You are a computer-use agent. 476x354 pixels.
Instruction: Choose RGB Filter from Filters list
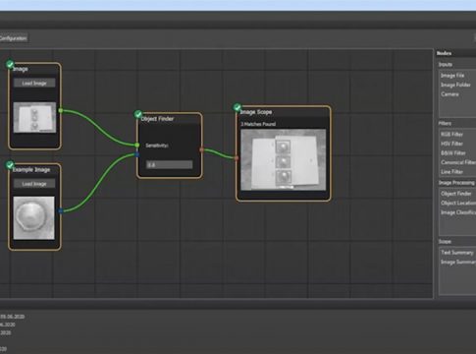coord(451,135)
